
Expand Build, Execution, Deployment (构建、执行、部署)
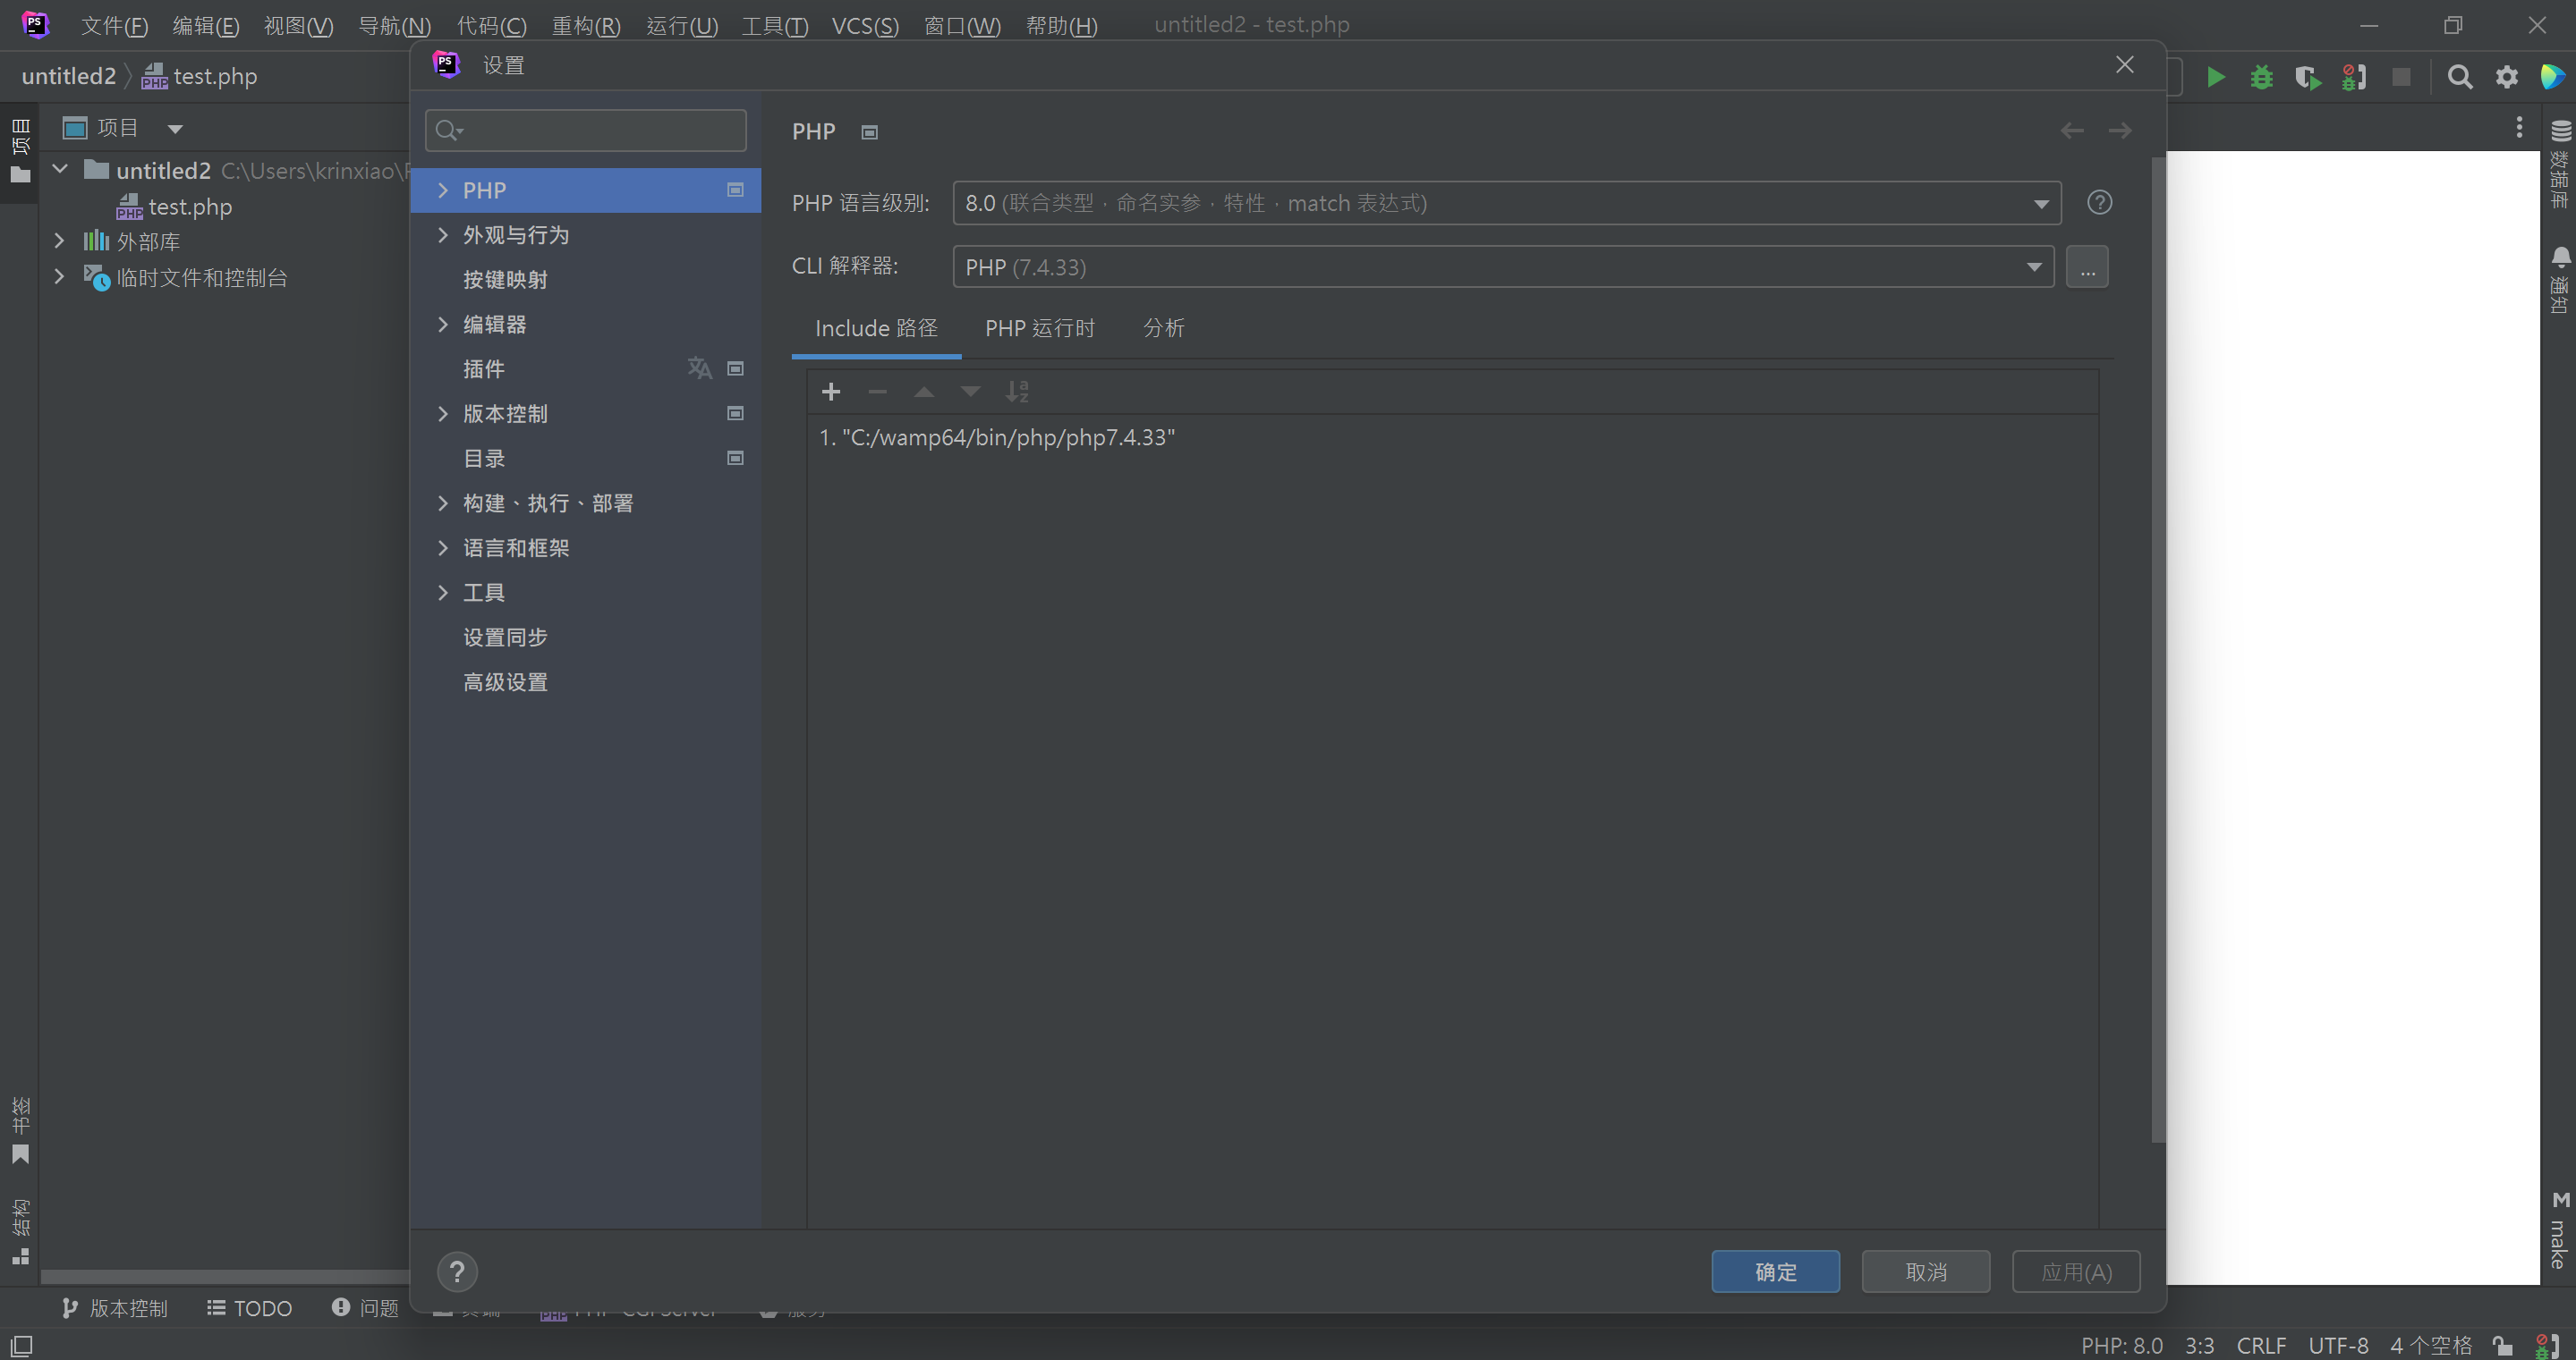click(443, 503)
